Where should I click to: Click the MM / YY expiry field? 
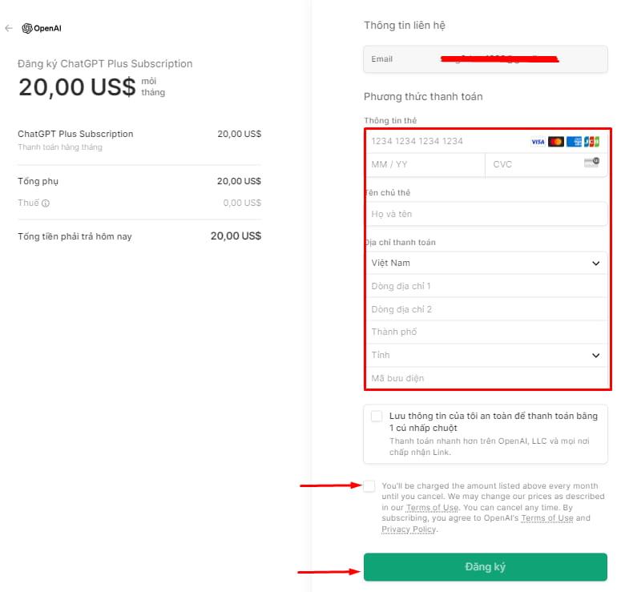pyautogui.click(x=425, y=164)
